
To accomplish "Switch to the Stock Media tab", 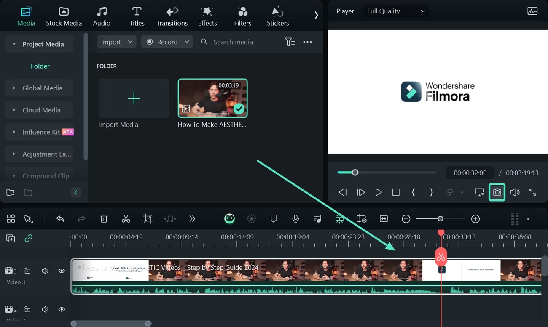I will (64, 17).
